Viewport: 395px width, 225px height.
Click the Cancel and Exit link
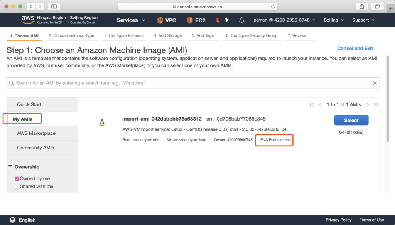pos(355,48)
